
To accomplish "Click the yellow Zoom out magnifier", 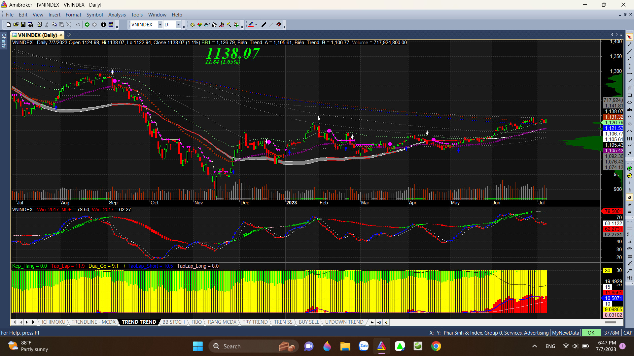I will tap(630, 176).
